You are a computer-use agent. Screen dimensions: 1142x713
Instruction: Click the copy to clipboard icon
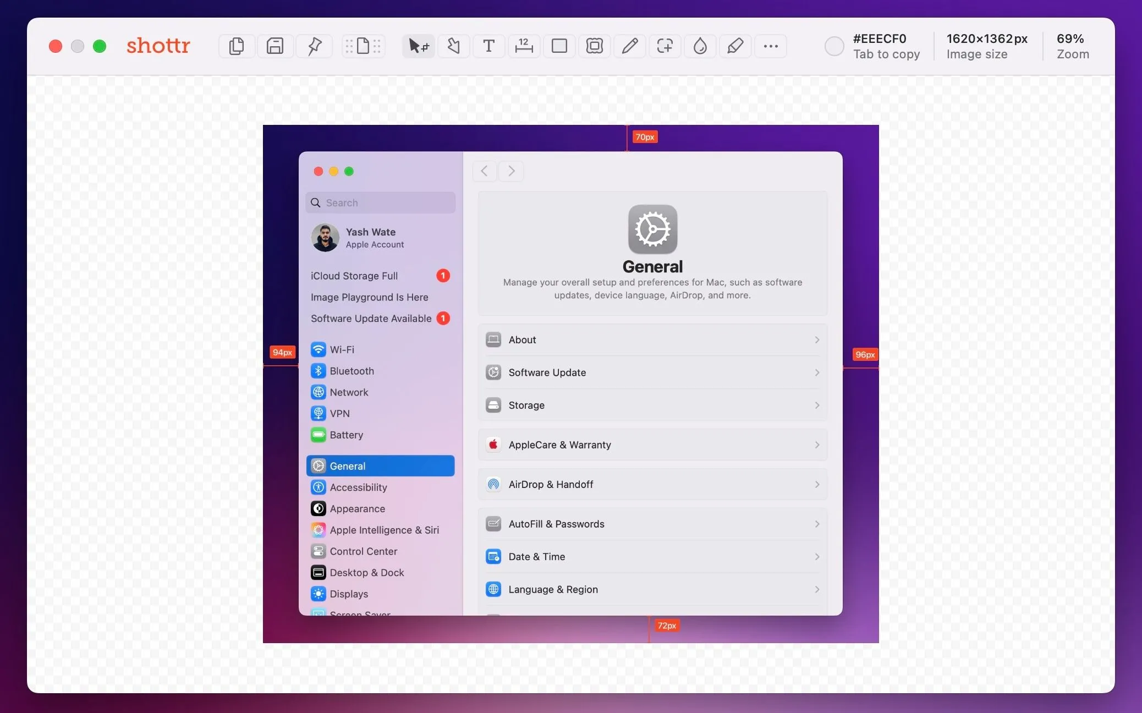point(237,46)
